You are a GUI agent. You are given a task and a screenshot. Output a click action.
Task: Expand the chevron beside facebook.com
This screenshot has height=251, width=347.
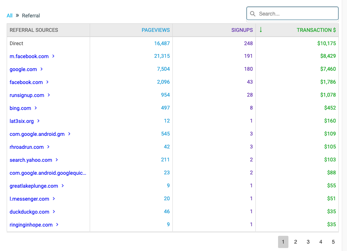click(x=47, y=82)
